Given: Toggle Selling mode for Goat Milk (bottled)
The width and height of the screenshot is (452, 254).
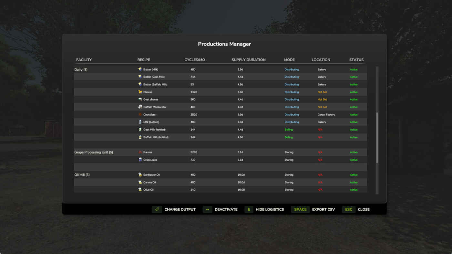Looking at the screenshot, I should point(289,130).
